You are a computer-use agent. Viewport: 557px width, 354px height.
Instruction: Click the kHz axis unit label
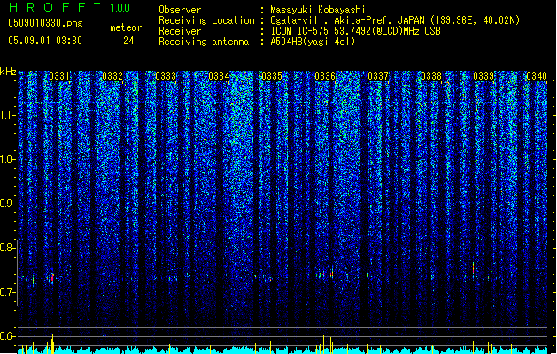tap(8, 72)
